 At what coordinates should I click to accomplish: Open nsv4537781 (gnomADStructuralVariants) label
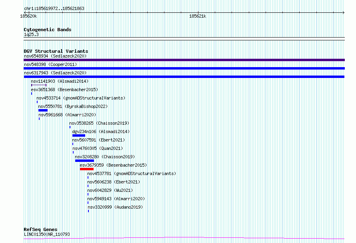coord(132,173)
